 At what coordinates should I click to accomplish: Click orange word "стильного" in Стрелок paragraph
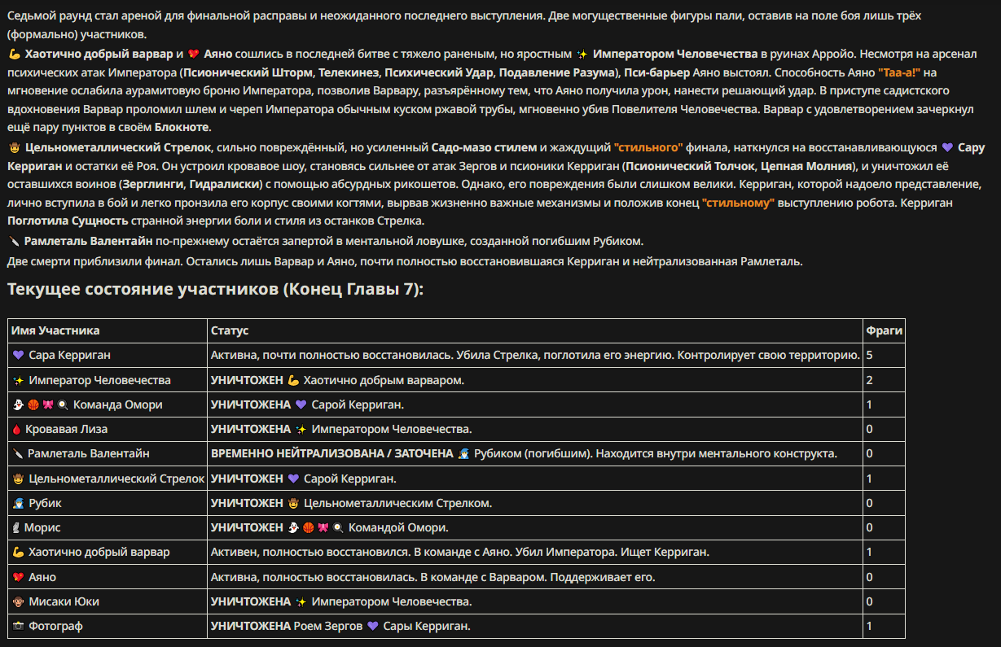pos(648,147)
